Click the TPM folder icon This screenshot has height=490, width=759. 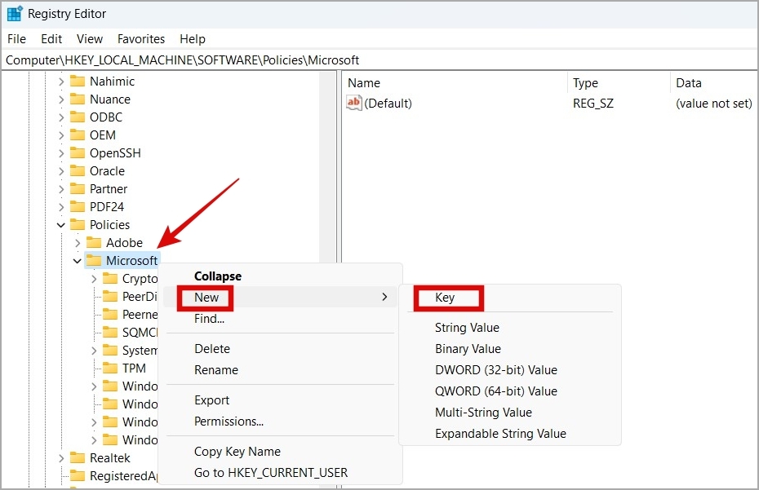[x=110, y=368]
